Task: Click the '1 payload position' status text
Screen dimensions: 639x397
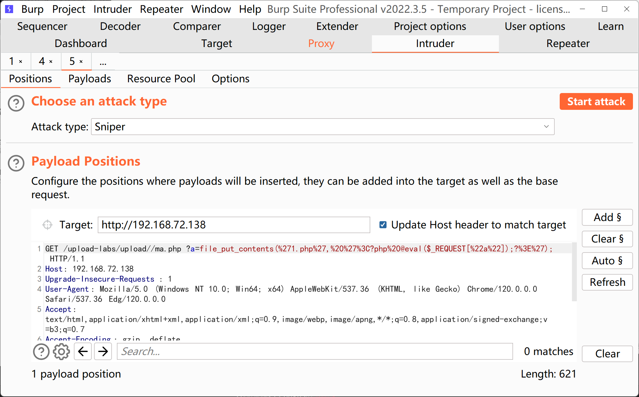Action: coord(76,374)
